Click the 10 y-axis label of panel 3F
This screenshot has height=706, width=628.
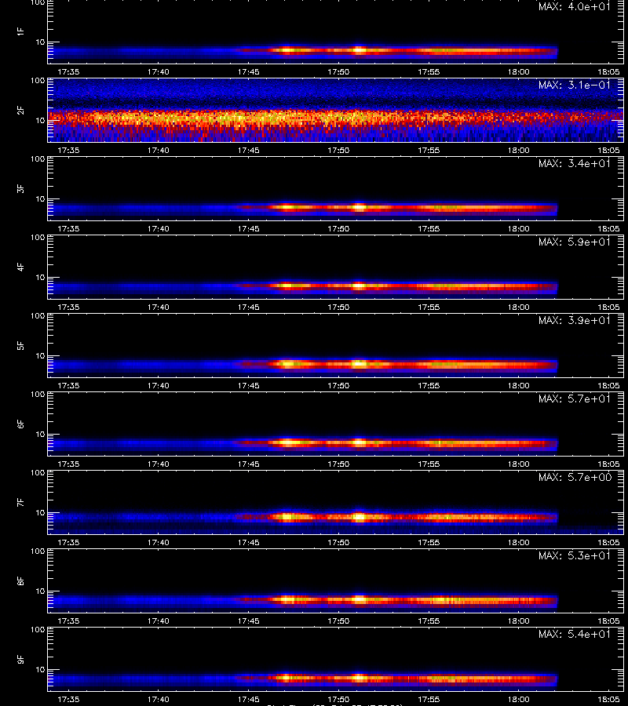(x=41, y=199)
